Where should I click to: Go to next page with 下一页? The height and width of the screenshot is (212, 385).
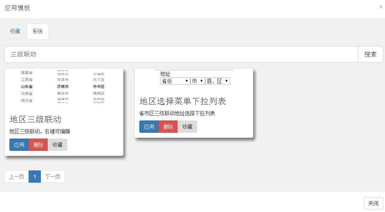53,176
